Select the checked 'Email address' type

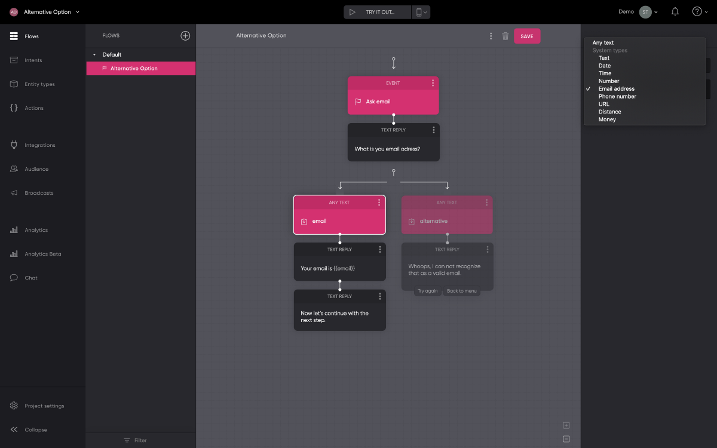pos(645,88)
